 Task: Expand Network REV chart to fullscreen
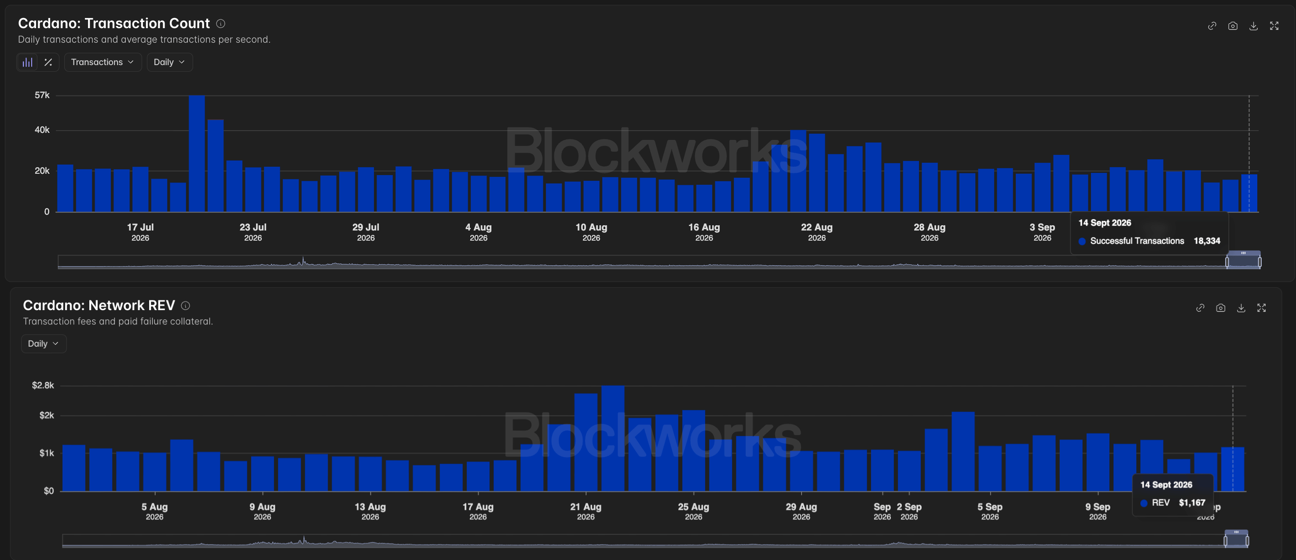[1261, 307]
